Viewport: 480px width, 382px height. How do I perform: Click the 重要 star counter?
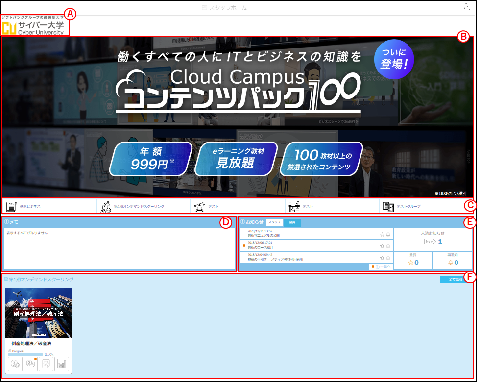pyautogui.click(x=413, y=261)
